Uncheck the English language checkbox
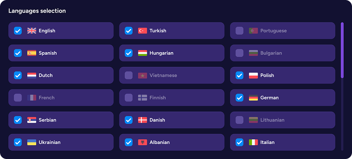The height and width of the screenshot is (159, 352). [18, 31]
